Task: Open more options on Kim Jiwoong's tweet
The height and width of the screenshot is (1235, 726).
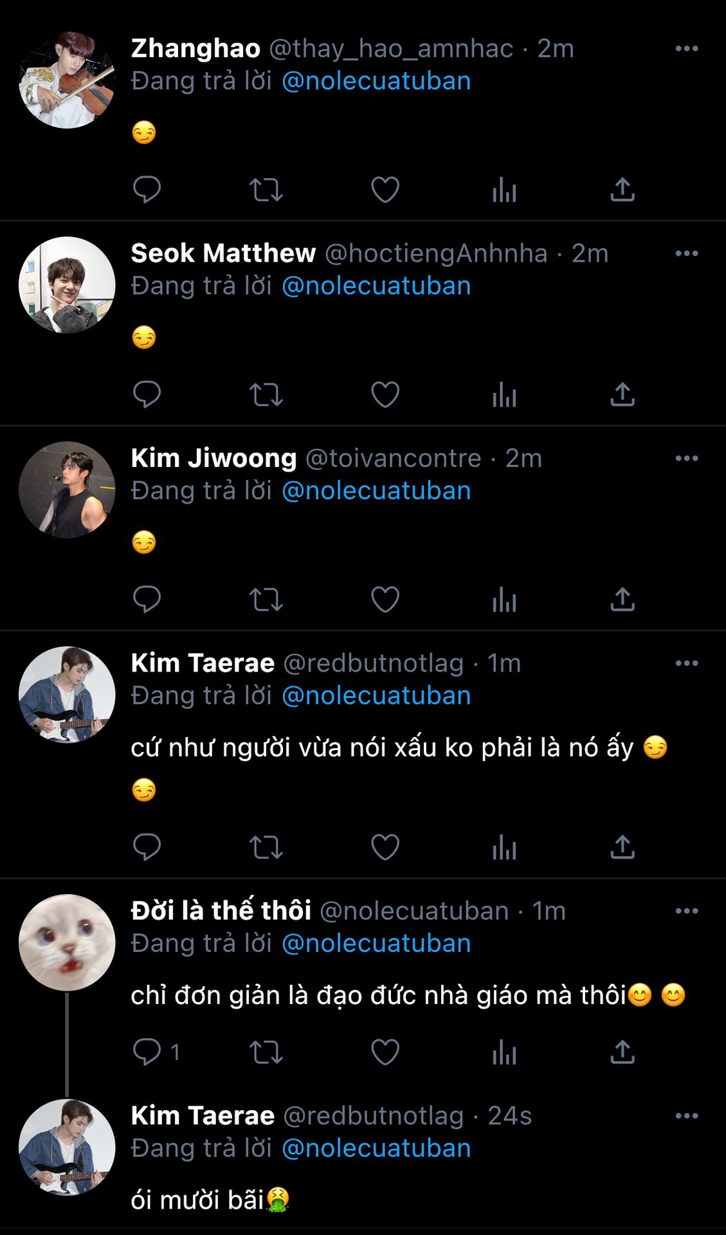Action: tap(686, 459)
